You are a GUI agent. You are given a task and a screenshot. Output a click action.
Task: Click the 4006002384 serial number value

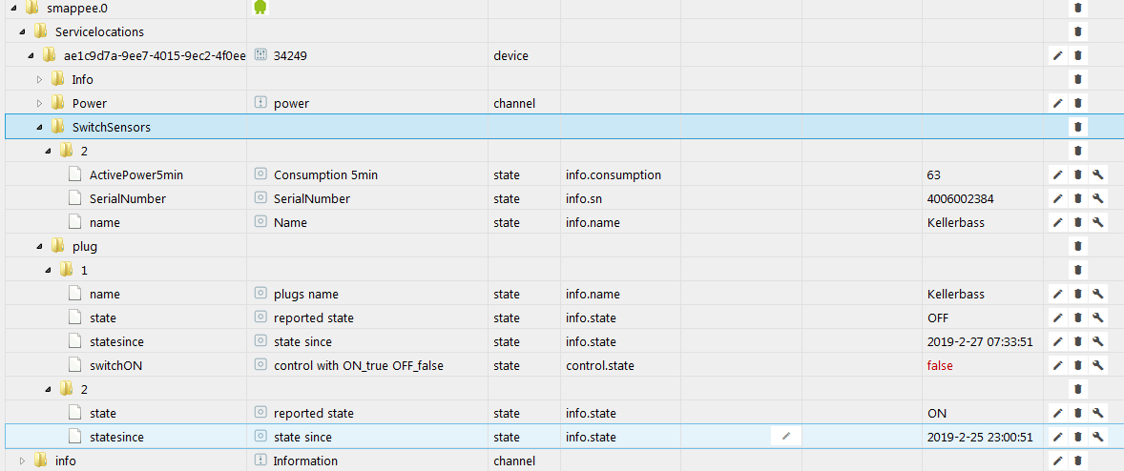(960, 198)
